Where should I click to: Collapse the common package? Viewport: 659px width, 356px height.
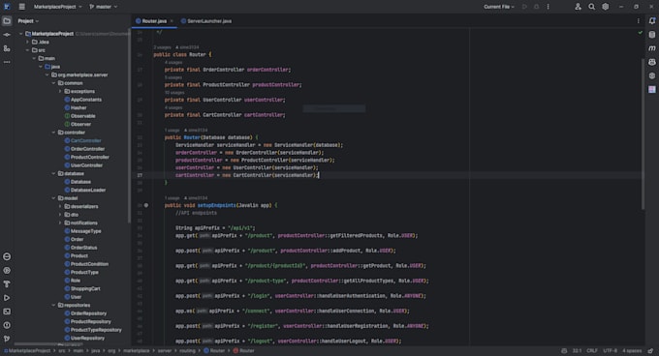point(54,83)
